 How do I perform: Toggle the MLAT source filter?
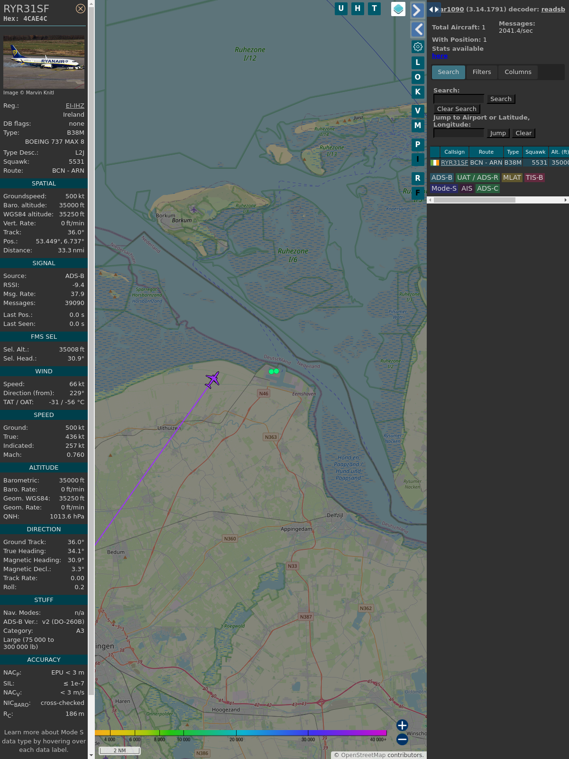[512, 177]
